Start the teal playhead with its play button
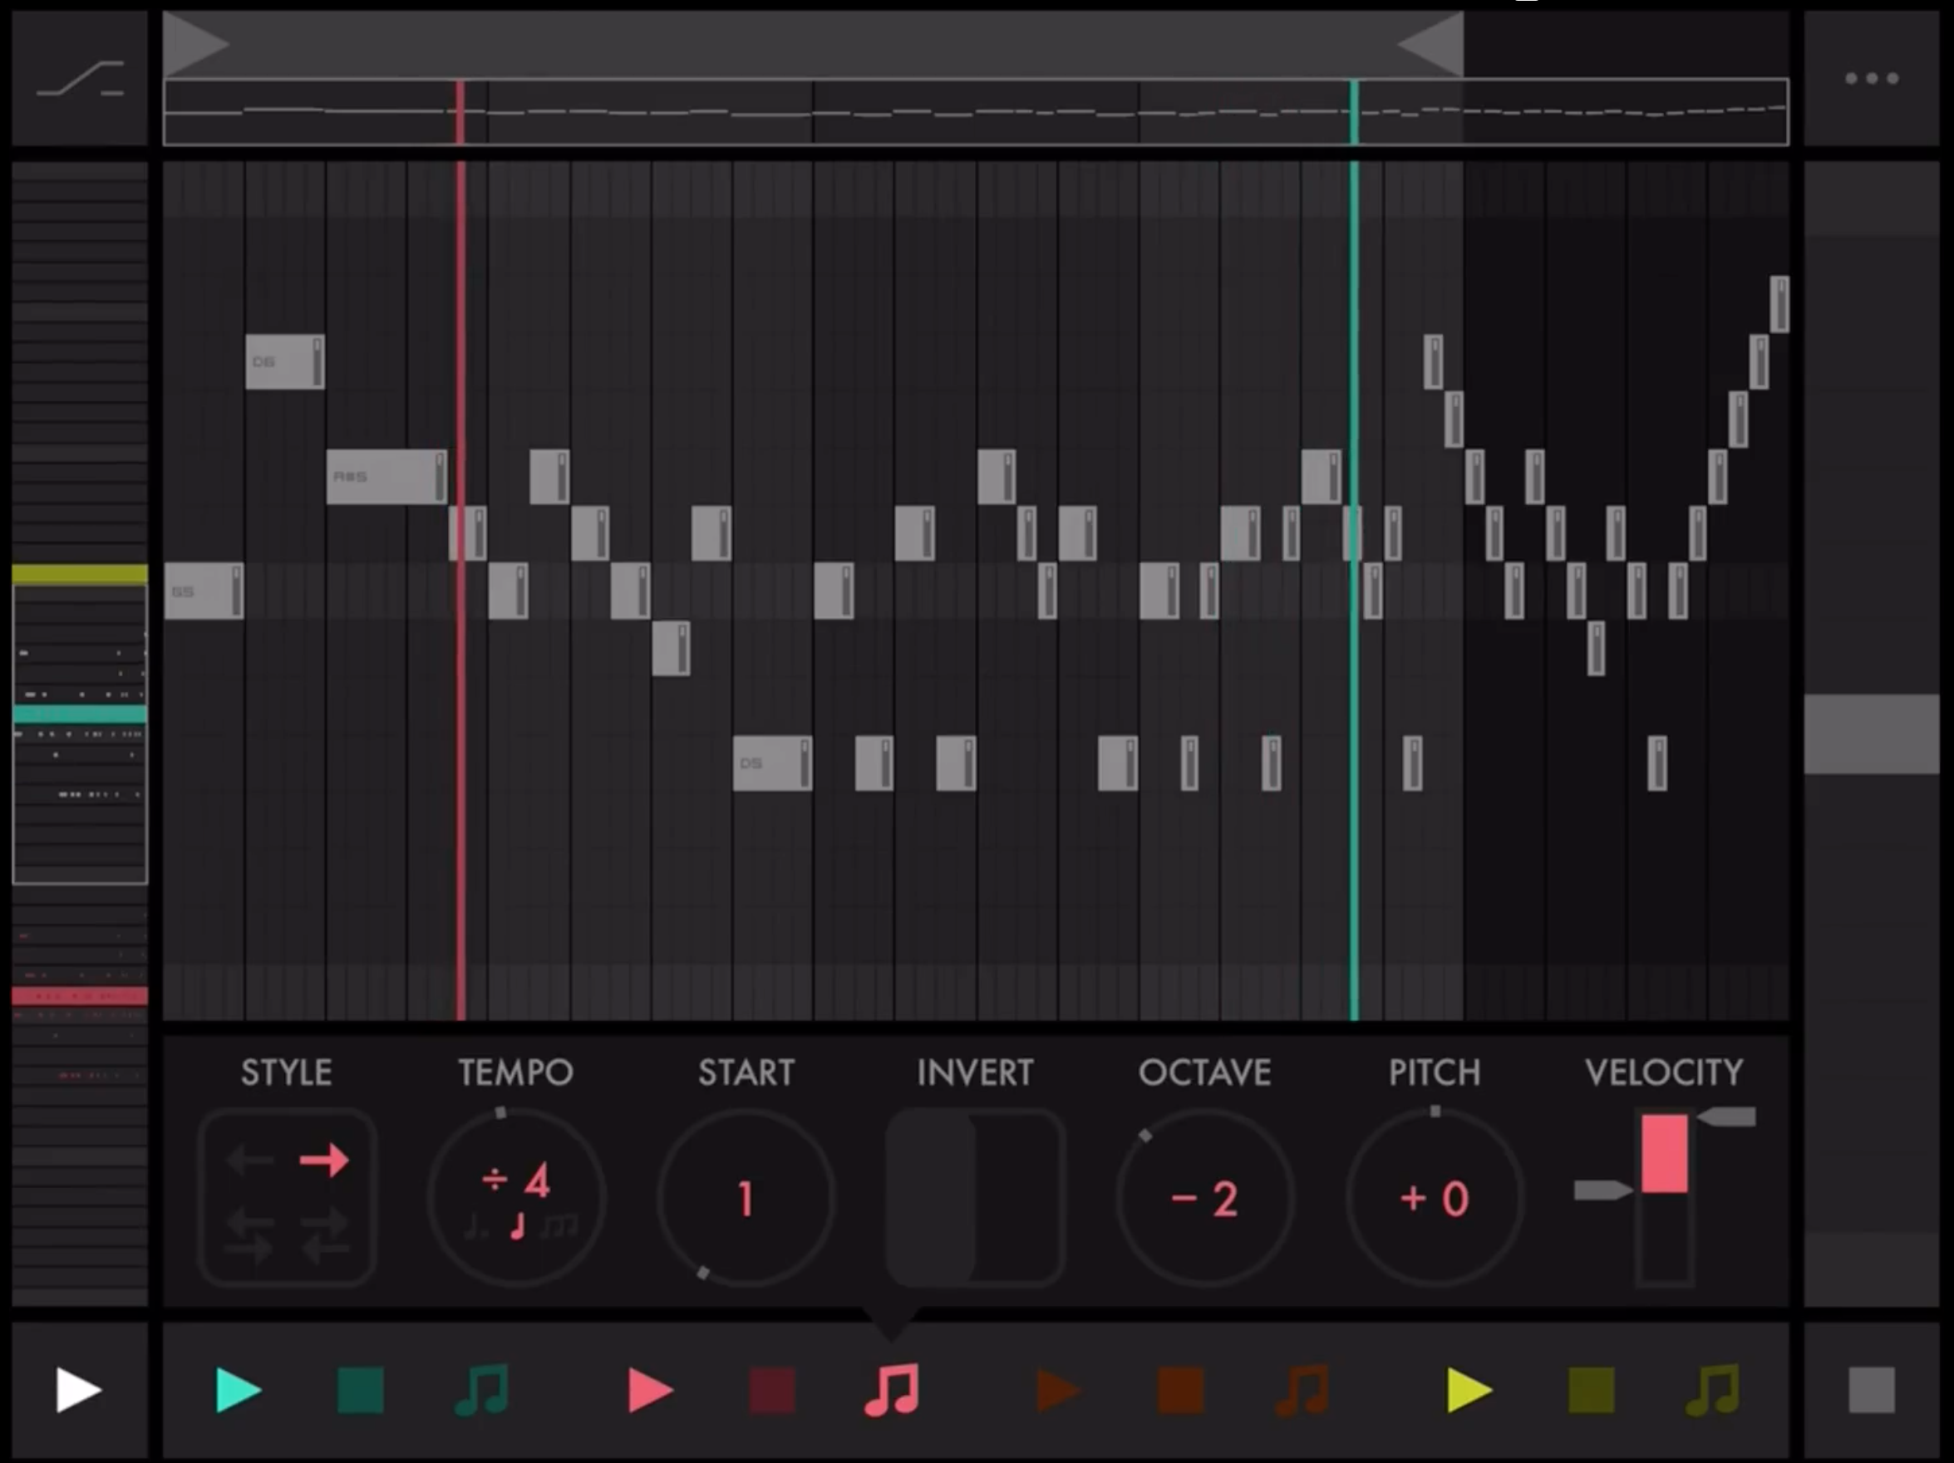1954x1463 pixels. click(x=239, y=1390)
